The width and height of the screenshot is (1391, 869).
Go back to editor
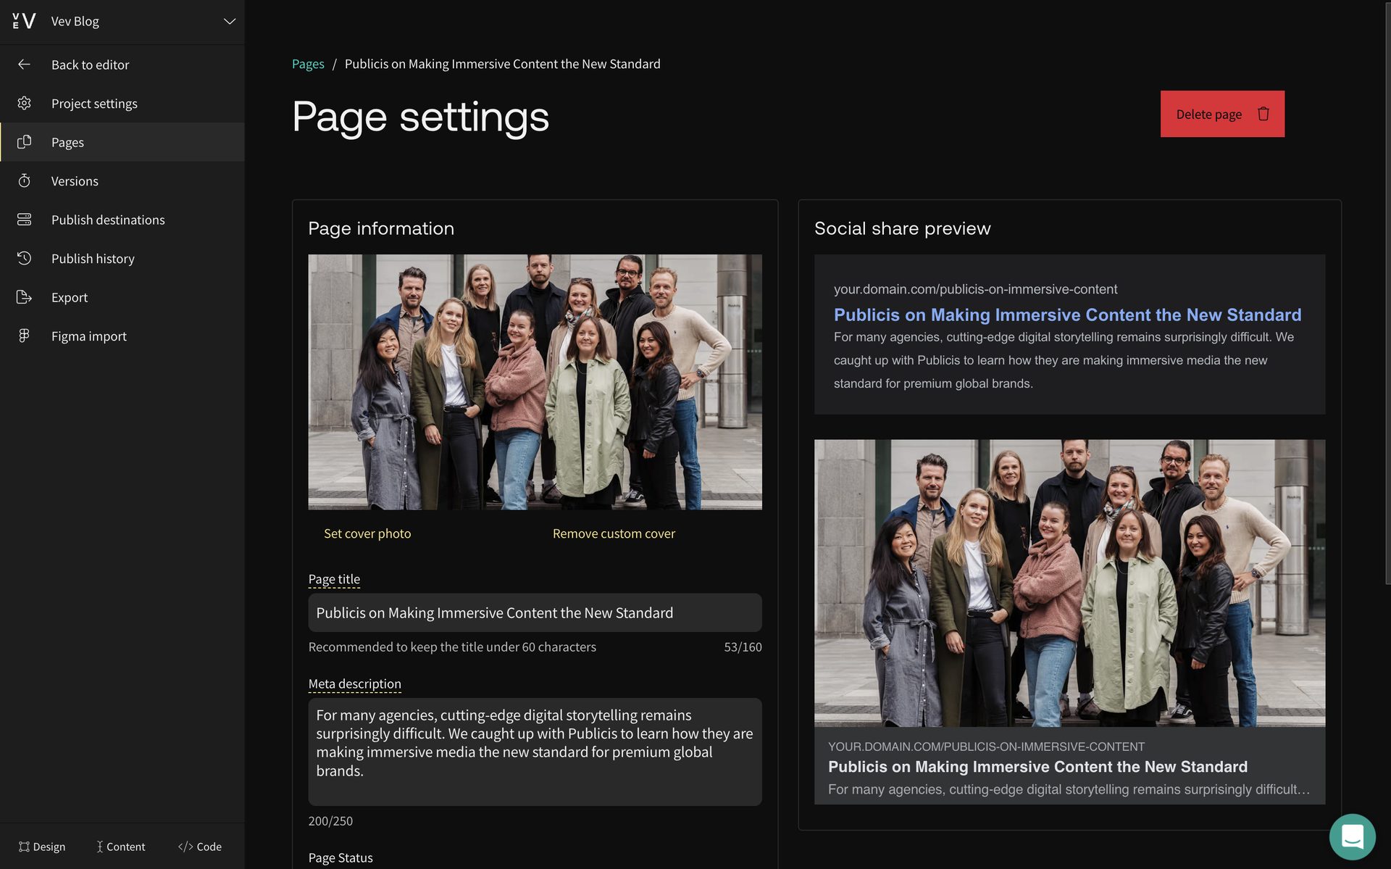[90, 65]
